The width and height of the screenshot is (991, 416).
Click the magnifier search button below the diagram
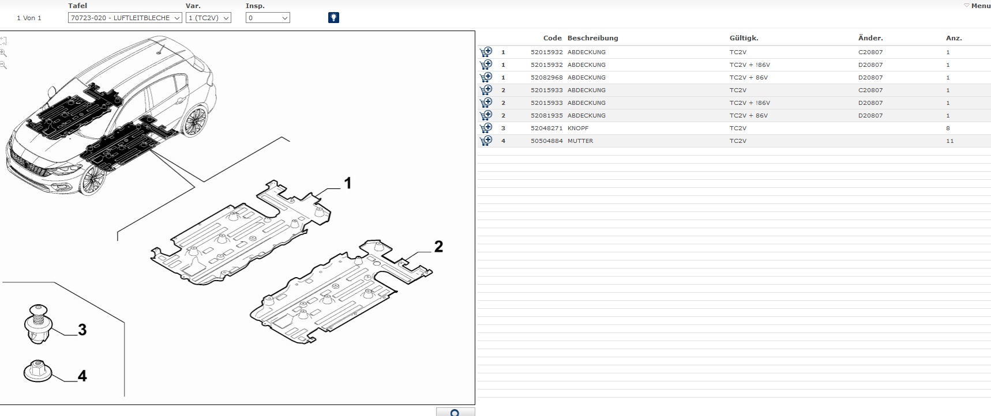click(455, 412)
